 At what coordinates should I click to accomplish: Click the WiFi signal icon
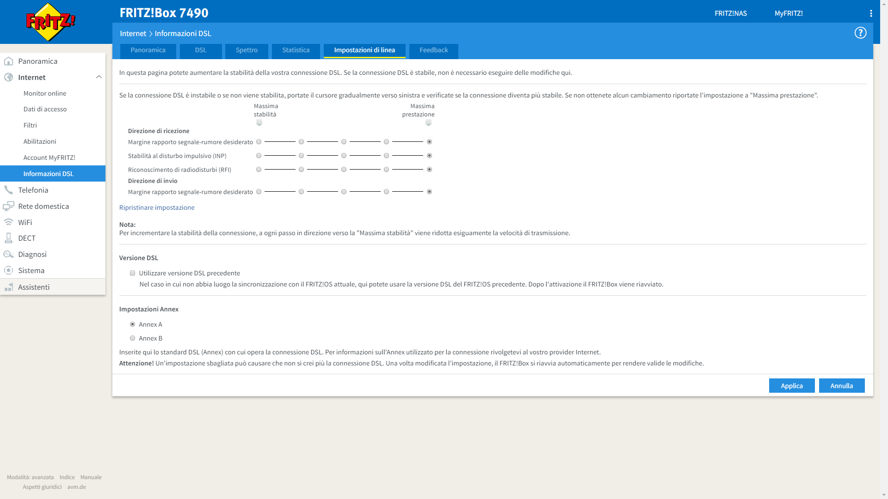(8, 222)
